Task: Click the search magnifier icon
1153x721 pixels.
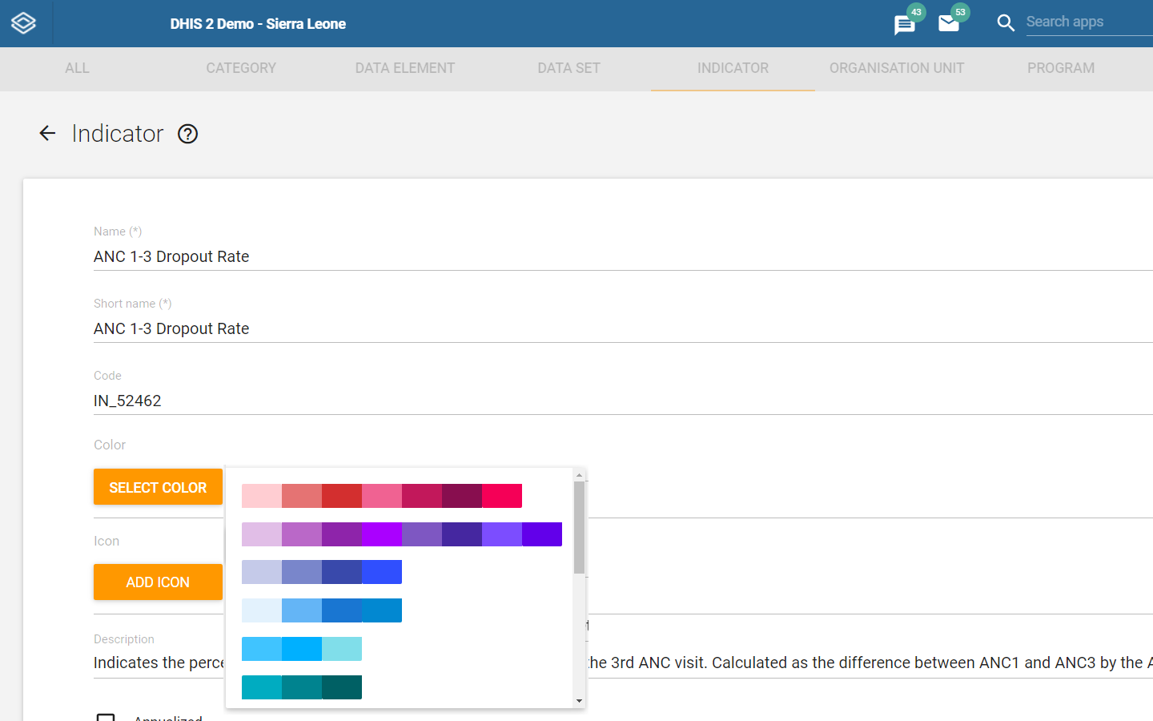Action: pos(1006,23)
